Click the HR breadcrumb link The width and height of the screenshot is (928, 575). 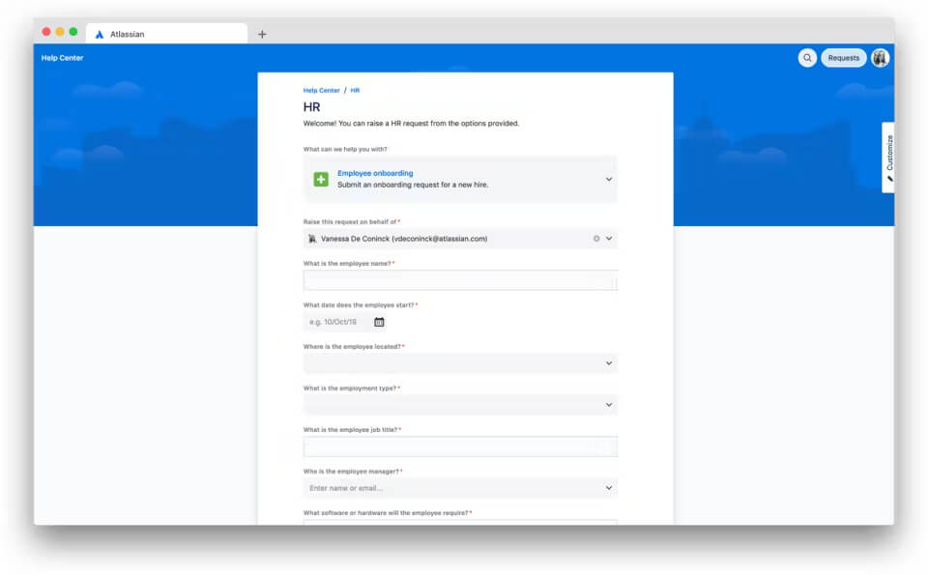[x=355, y=91]
